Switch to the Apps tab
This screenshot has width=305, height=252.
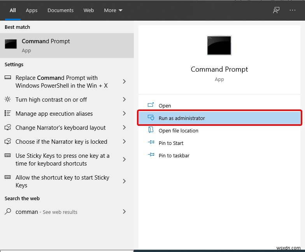32,11
